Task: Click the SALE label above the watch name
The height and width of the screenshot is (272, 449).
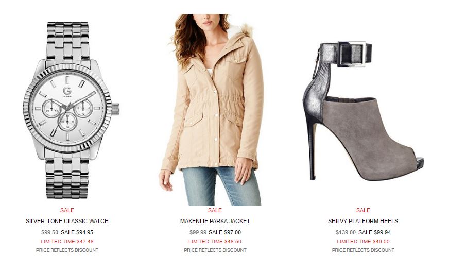Action: pos(67,210)
